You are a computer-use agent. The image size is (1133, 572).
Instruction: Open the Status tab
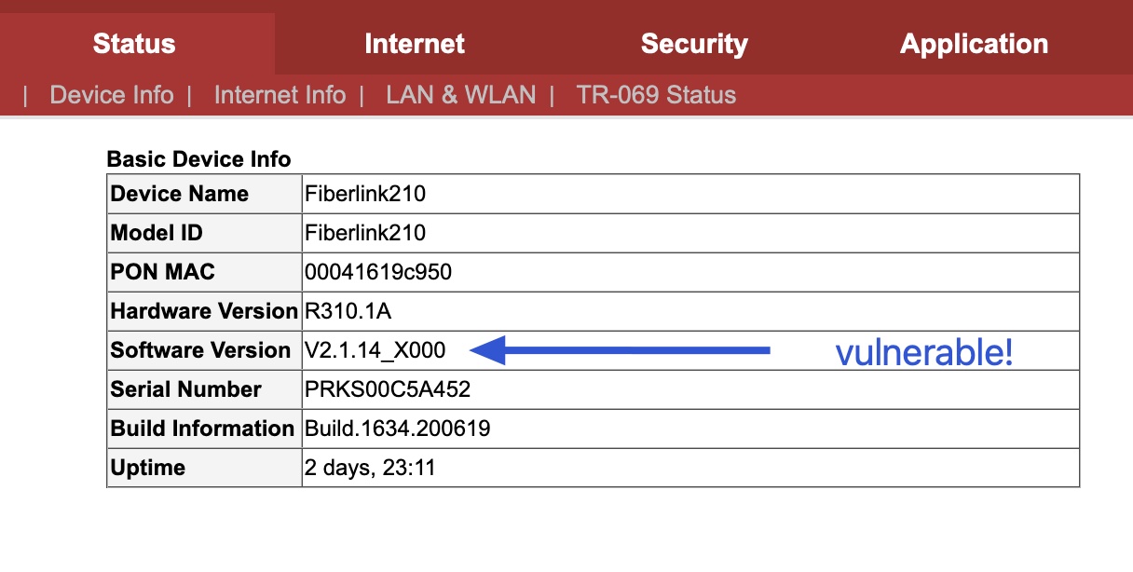coord(134,44)
